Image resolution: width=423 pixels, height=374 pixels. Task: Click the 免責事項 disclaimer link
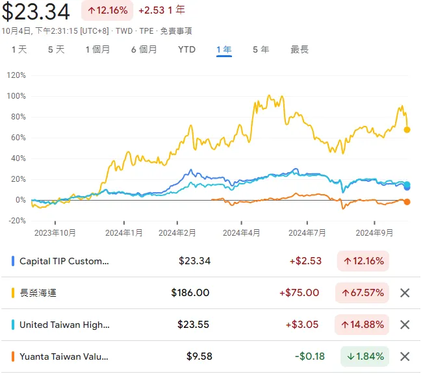176,31
